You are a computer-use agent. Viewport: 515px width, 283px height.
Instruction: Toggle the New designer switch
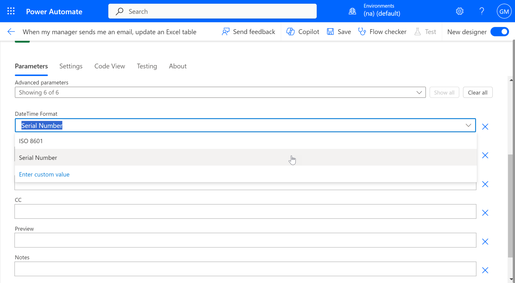500,32
